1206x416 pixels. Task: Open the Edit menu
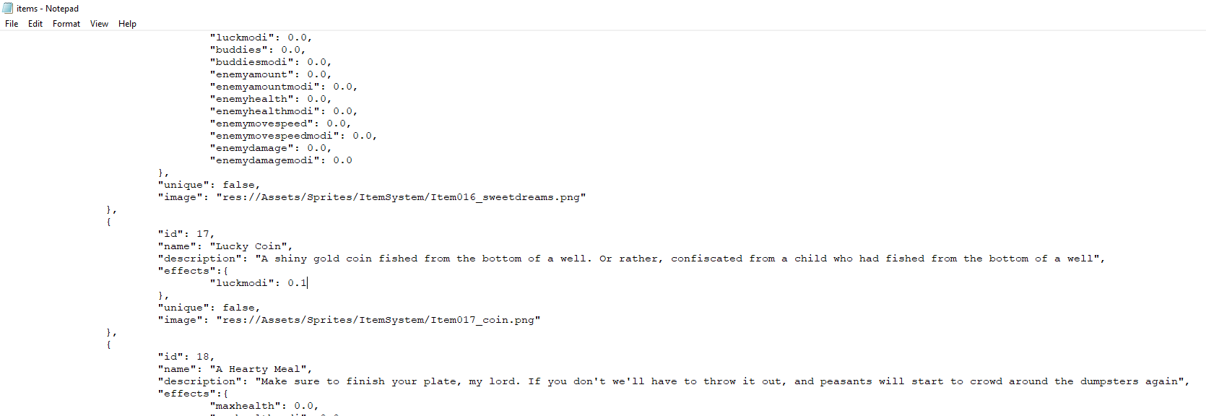click(35, 24)
